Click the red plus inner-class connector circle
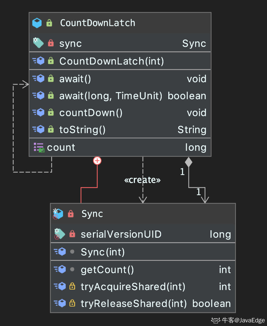The image size is (267, 326). coord(97,160)
